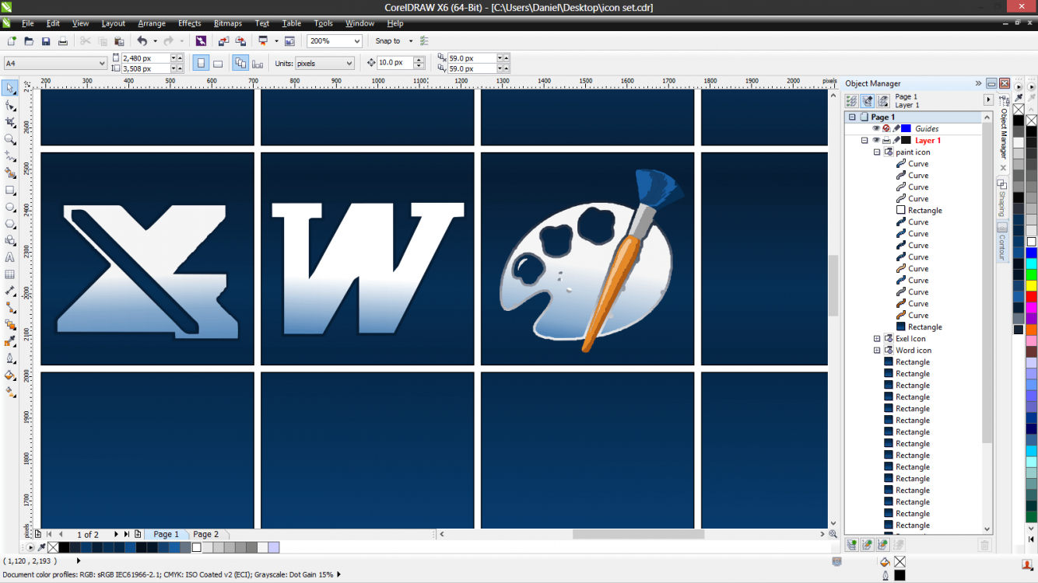Select the Freehand tool
The image size is (1038, 583).
pos(10,156)
